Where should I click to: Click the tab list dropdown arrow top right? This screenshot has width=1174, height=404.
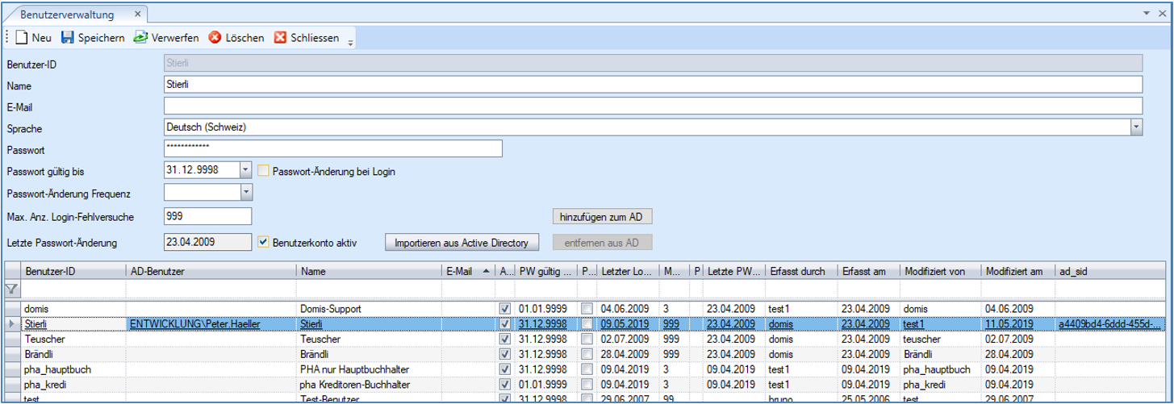[x=1147, y=14]
